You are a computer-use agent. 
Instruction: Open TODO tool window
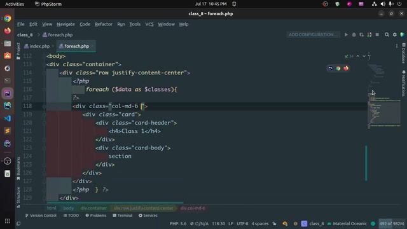(x=71, y=216)
